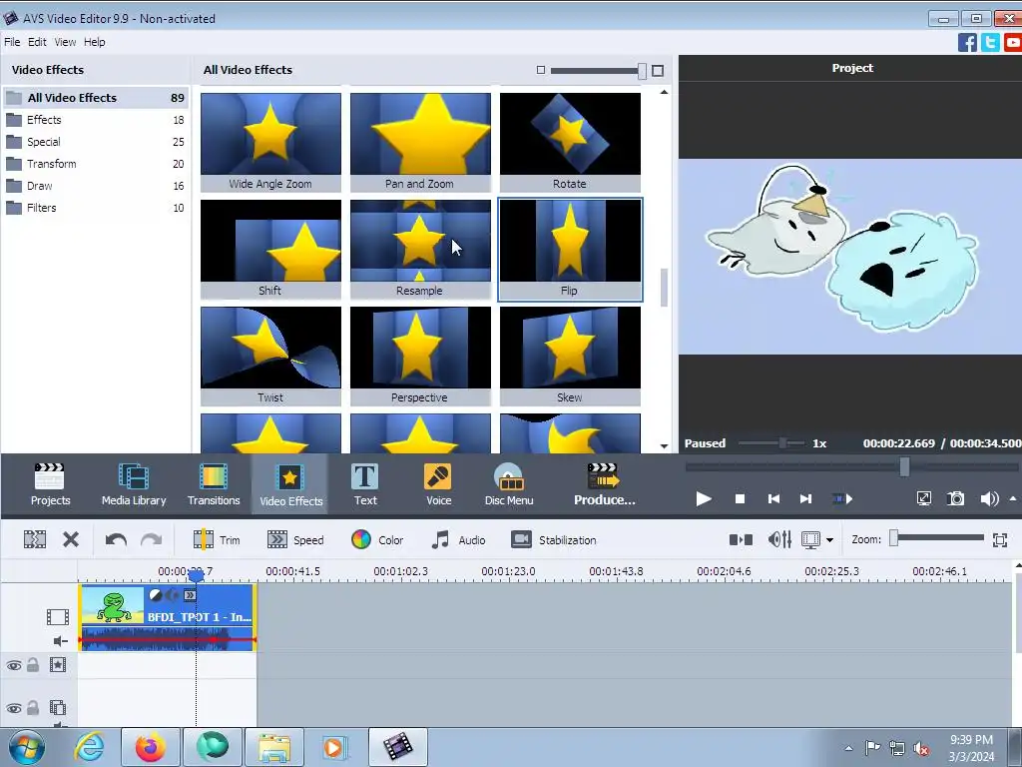Select the Effects folder
The image size is (1022, 767).
click(95, 120)
